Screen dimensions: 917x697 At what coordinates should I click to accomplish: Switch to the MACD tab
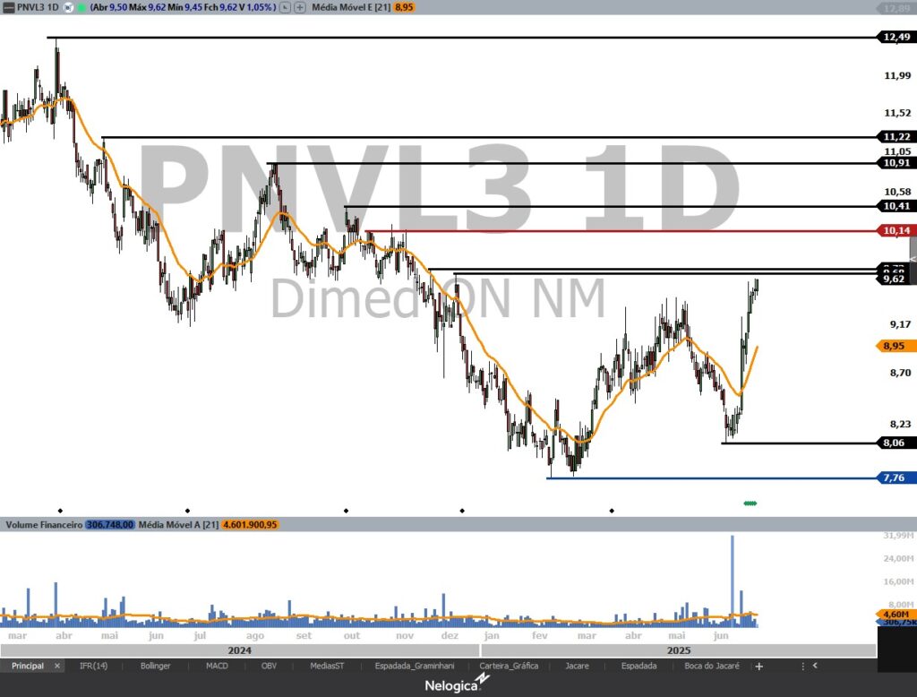click(x=217, y=666)
